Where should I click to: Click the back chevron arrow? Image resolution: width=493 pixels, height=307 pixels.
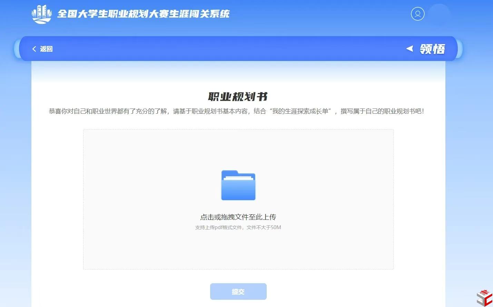34,49
